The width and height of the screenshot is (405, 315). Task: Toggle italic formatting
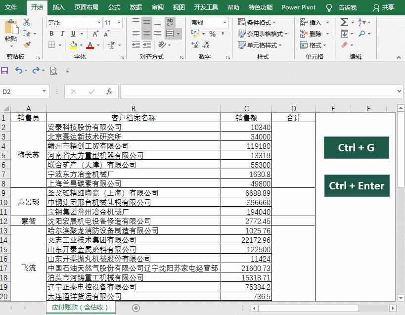pos(62,34)
